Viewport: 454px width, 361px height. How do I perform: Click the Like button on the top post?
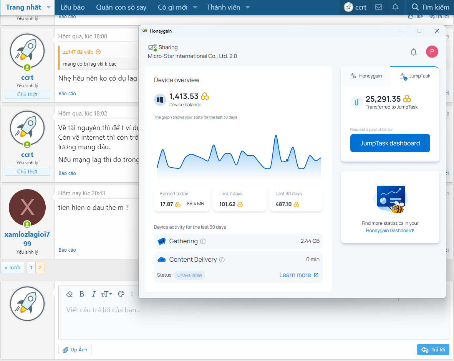[x=416, y=16]
